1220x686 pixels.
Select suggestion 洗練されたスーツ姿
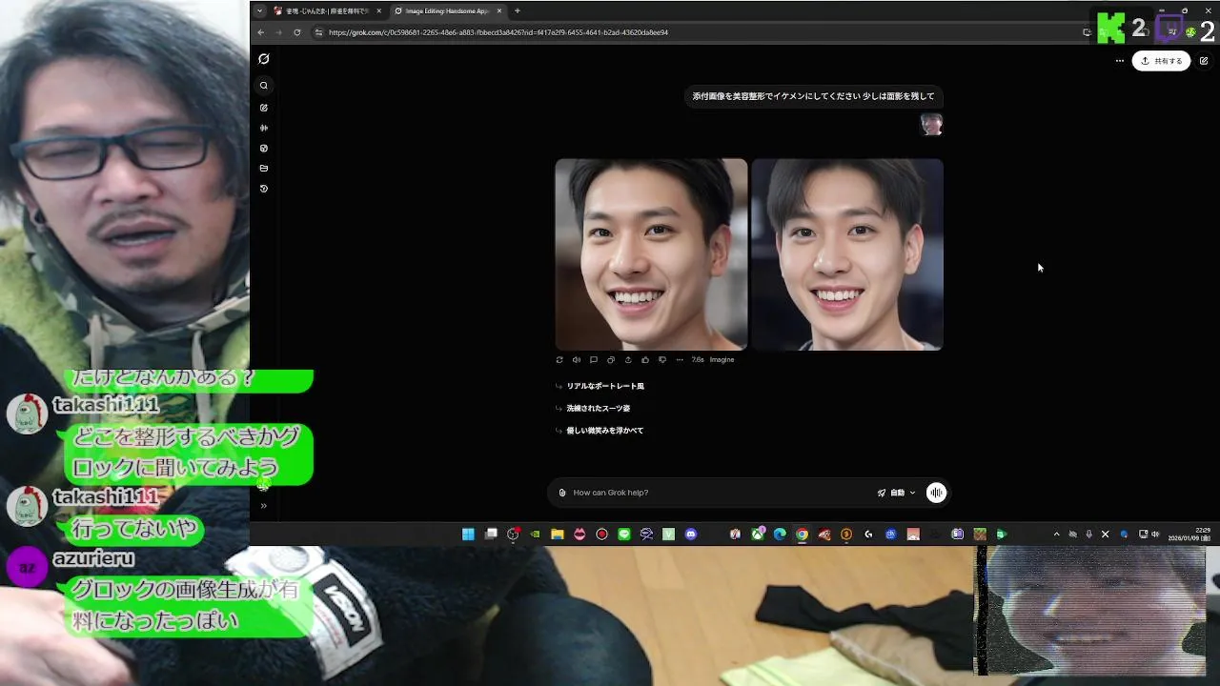pyautogui.click(x=599, y=408)
